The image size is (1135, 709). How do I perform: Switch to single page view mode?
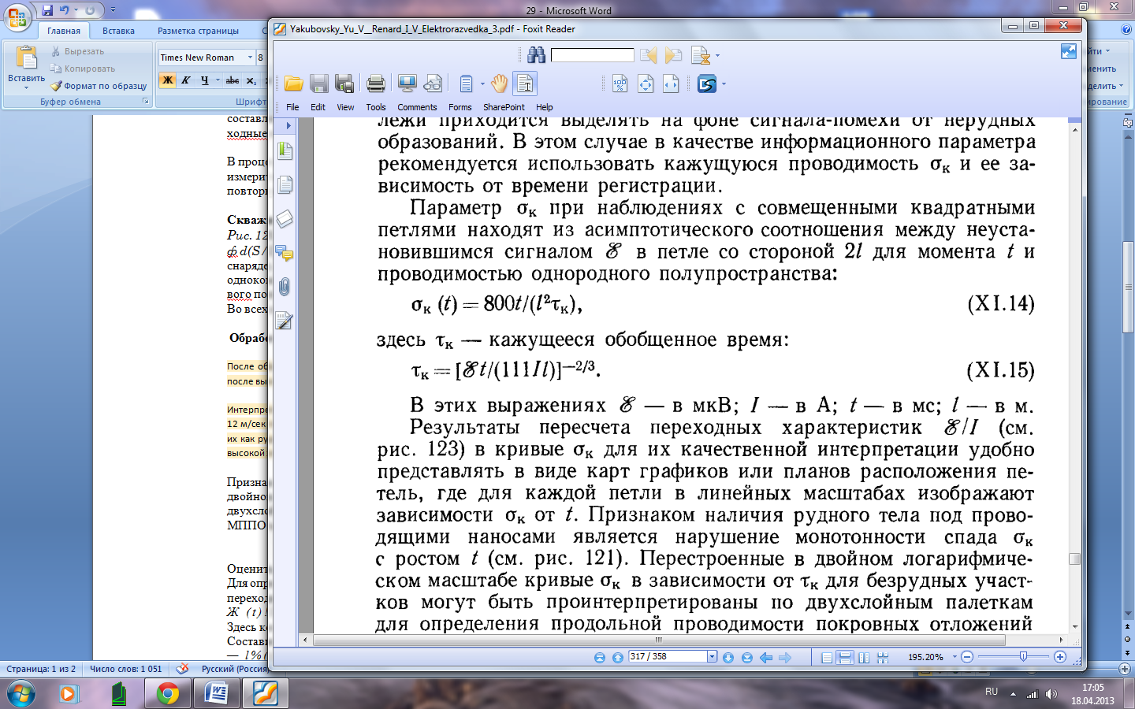pos(826,658)
